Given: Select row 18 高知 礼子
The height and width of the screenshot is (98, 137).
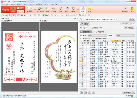Looking at the screenshot, I should click(x=107, y=82).
